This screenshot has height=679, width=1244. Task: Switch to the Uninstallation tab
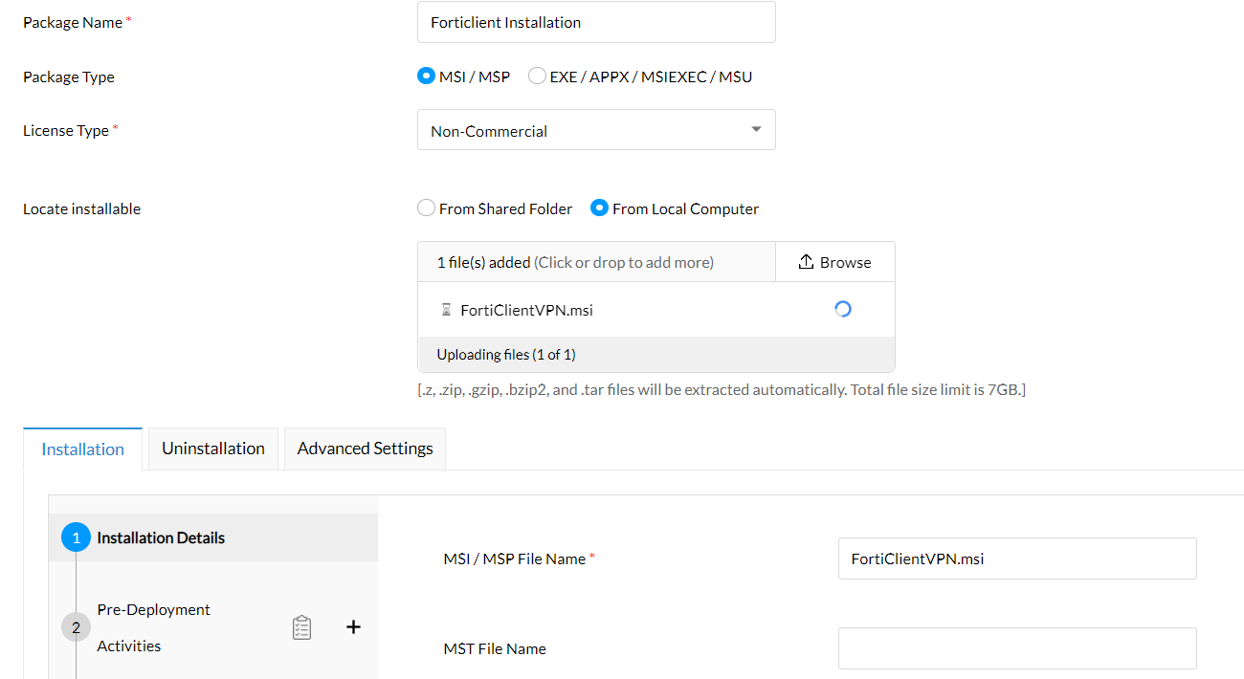tap(213, 449)
